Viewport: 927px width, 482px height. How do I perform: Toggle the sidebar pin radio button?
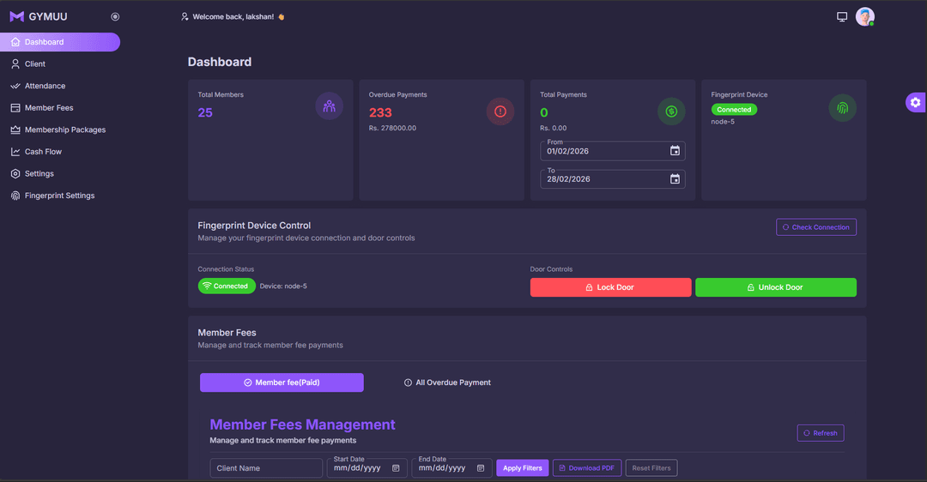(115, 16)
